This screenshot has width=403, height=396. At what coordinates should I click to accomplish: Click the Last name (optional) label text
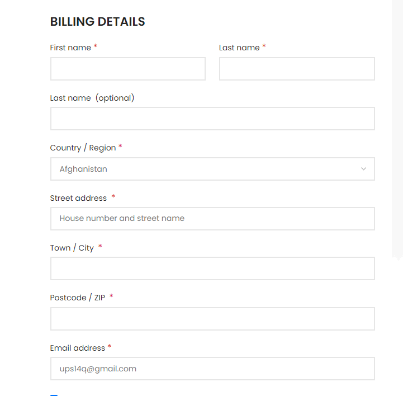pos(92,98)
